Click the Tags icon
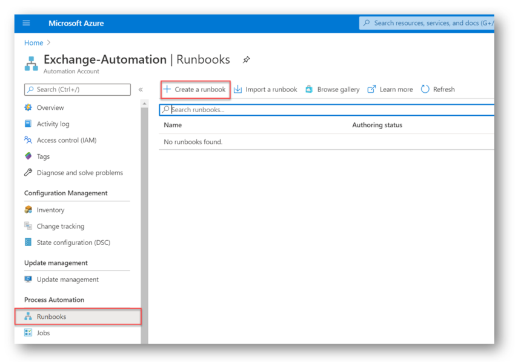Viewport: 515px width, 362px height. click(28, 156)
